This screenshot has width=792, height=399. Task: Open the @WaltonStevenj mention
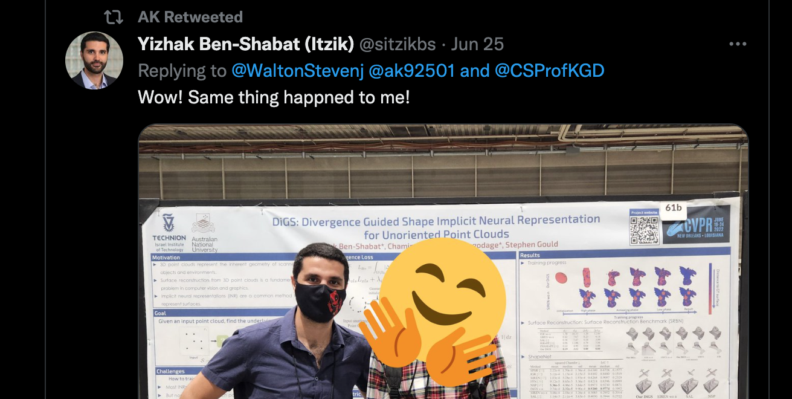coord(298,71)
